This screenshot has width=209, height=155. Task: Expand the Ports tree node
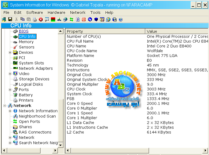(x=10, y=90)
